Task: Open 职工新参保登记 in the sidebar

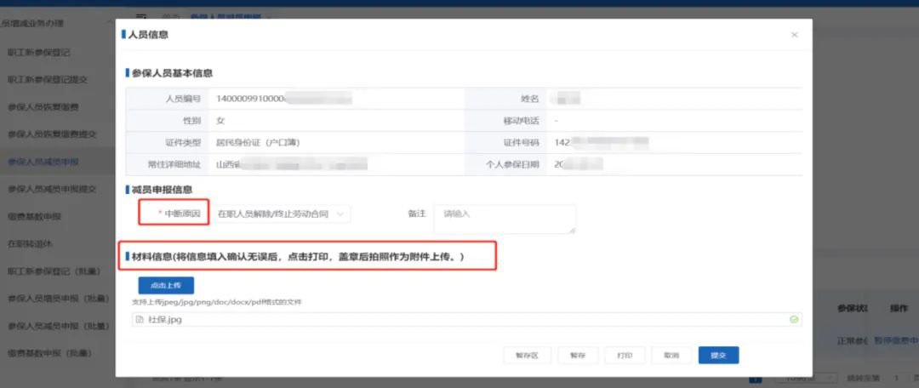Action: (39, 52)
